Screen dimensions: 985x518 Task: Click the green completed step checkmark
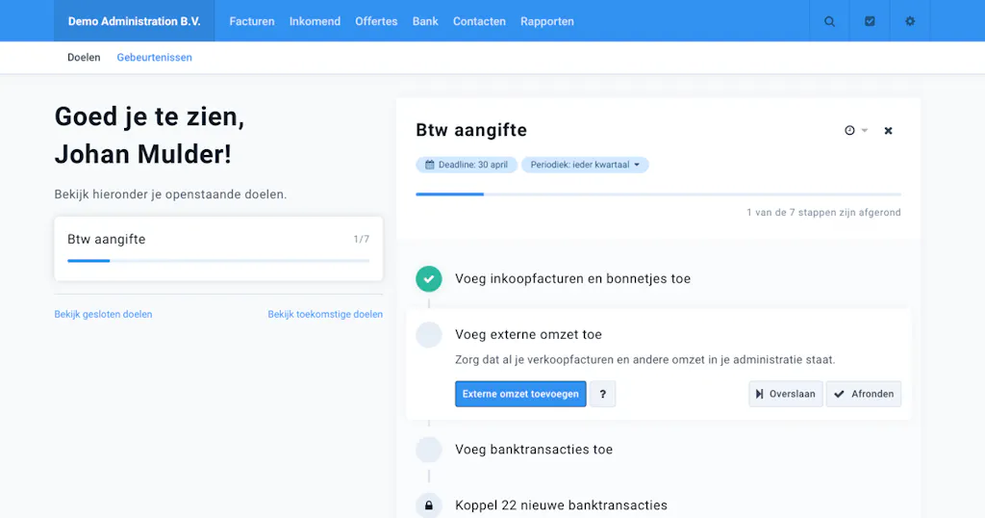click(x=429, y=279)
